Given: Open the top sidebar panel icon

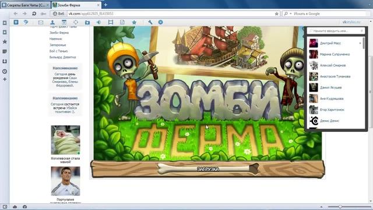Looking at the screenshot, I should click(x=5, y=23).
